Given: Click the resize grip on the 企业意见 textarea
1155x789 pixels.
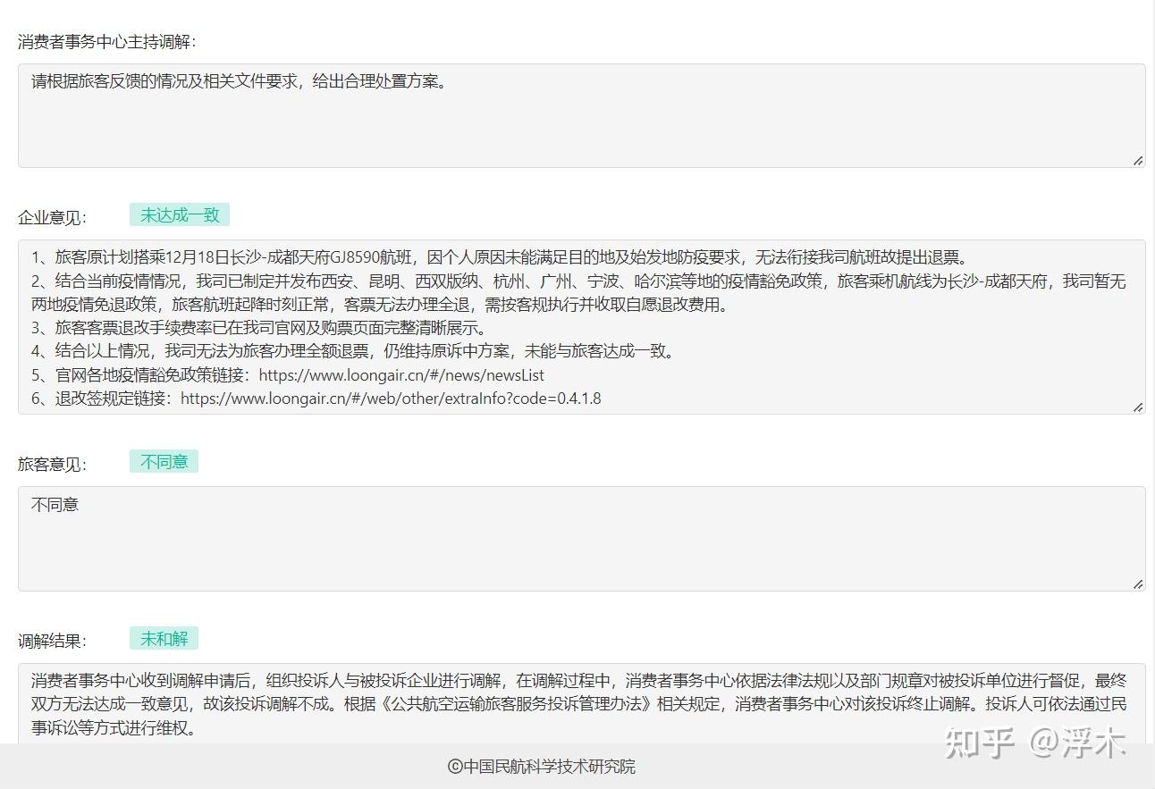Looking at the screenshot, I should click(1139, 407).
